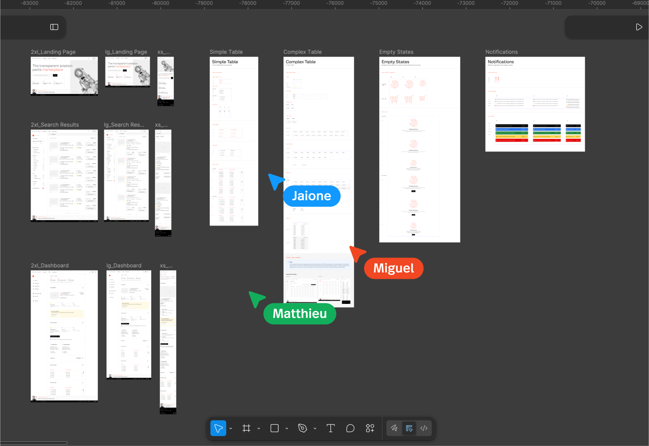Open the Actions and resources menu
The width and height of the screenshot is (649, 446).
pyautogui.click(x=370, y=428)
